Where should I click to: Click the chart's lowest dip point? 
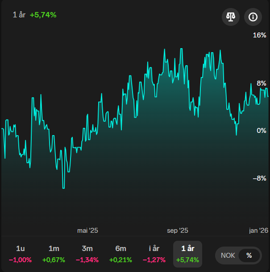tap(63, 188)
